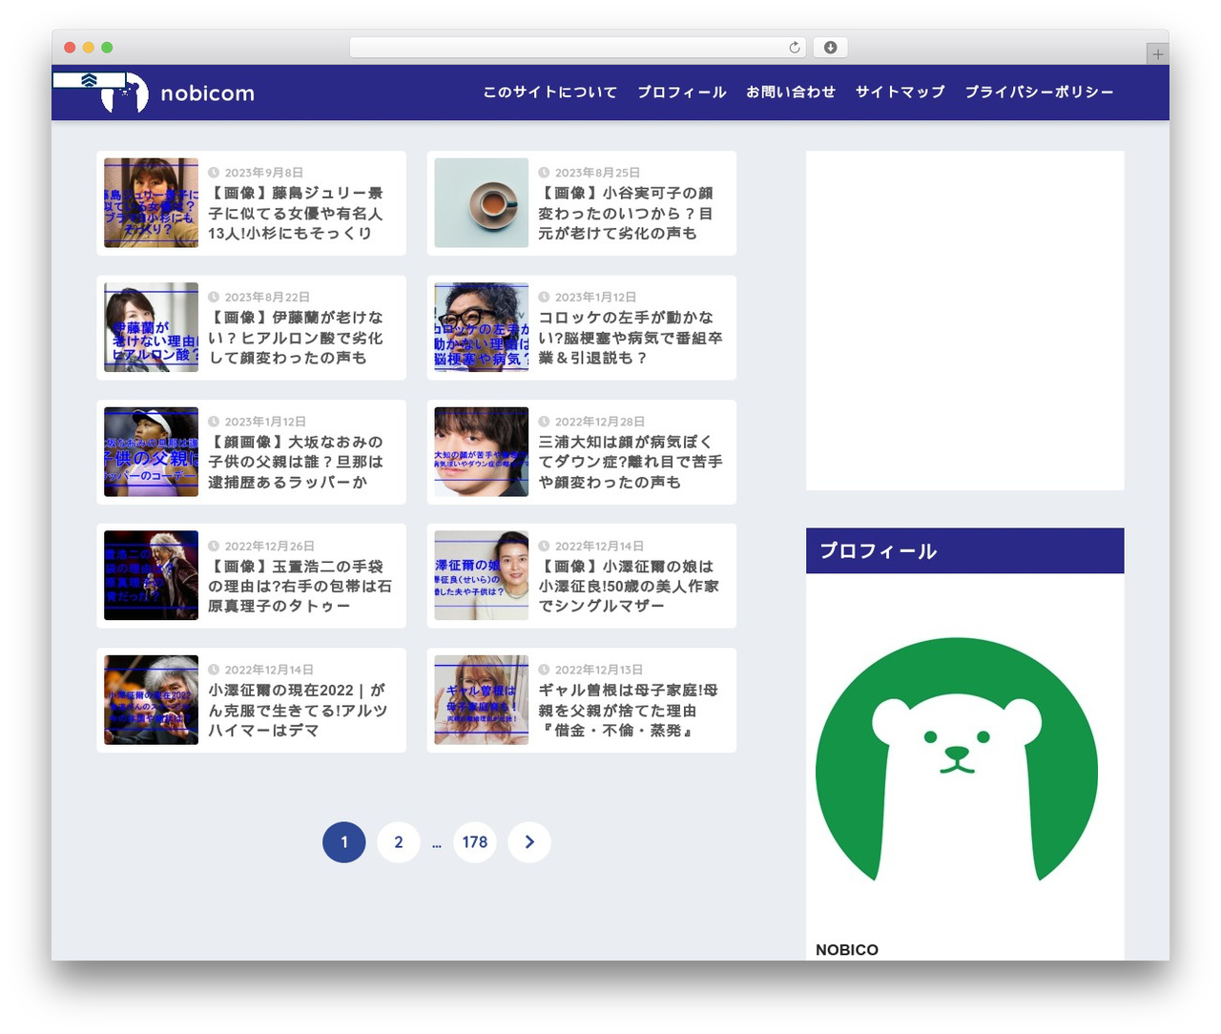The width and height of the screenshot is (1221, 1034).
Task: Open the プロフィール navigation menu item
Action: tap(682, 93)
